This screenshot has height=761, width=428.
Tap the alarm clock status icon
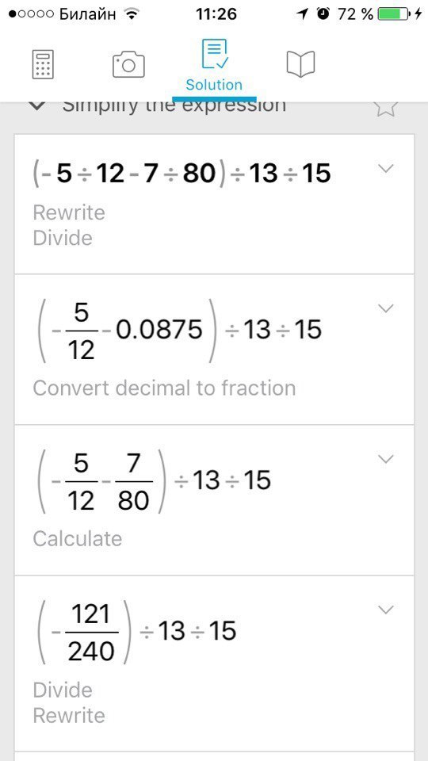(x=323, y=14)
